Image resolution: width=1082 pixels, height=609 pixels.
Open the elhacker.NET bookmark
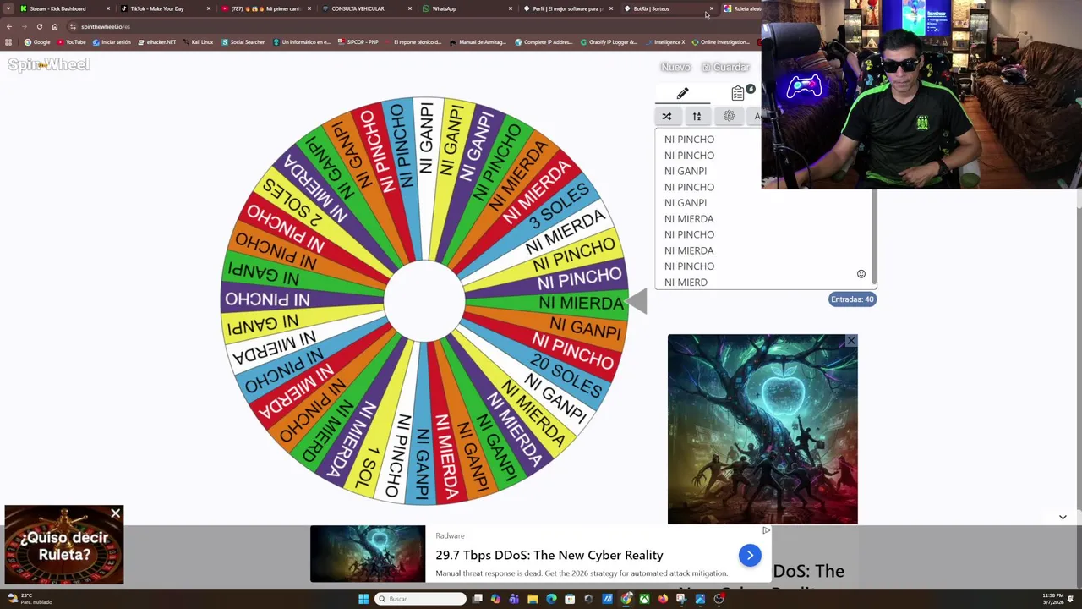157,42
